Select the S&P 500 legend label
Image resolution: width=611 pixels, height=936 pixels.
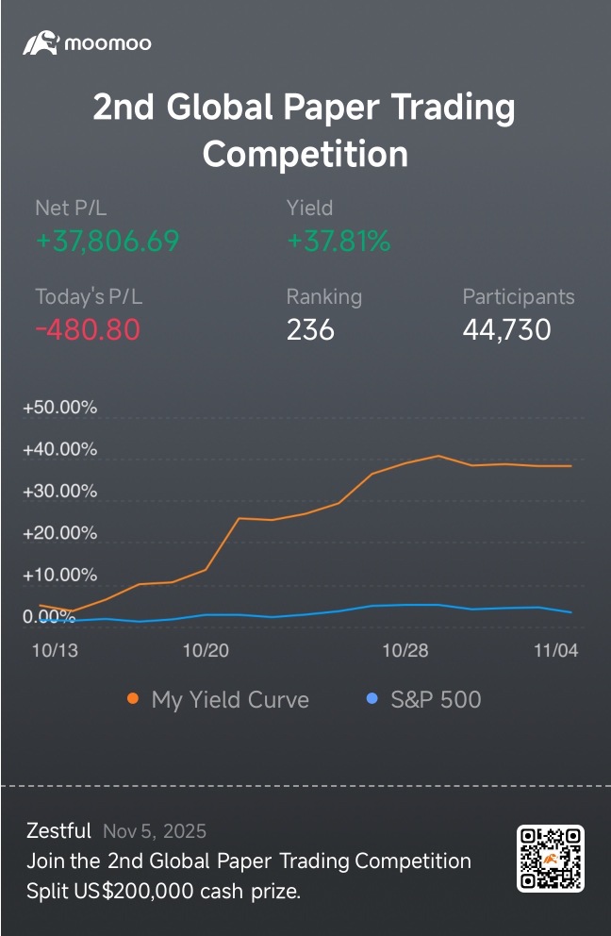click(436, 699)
